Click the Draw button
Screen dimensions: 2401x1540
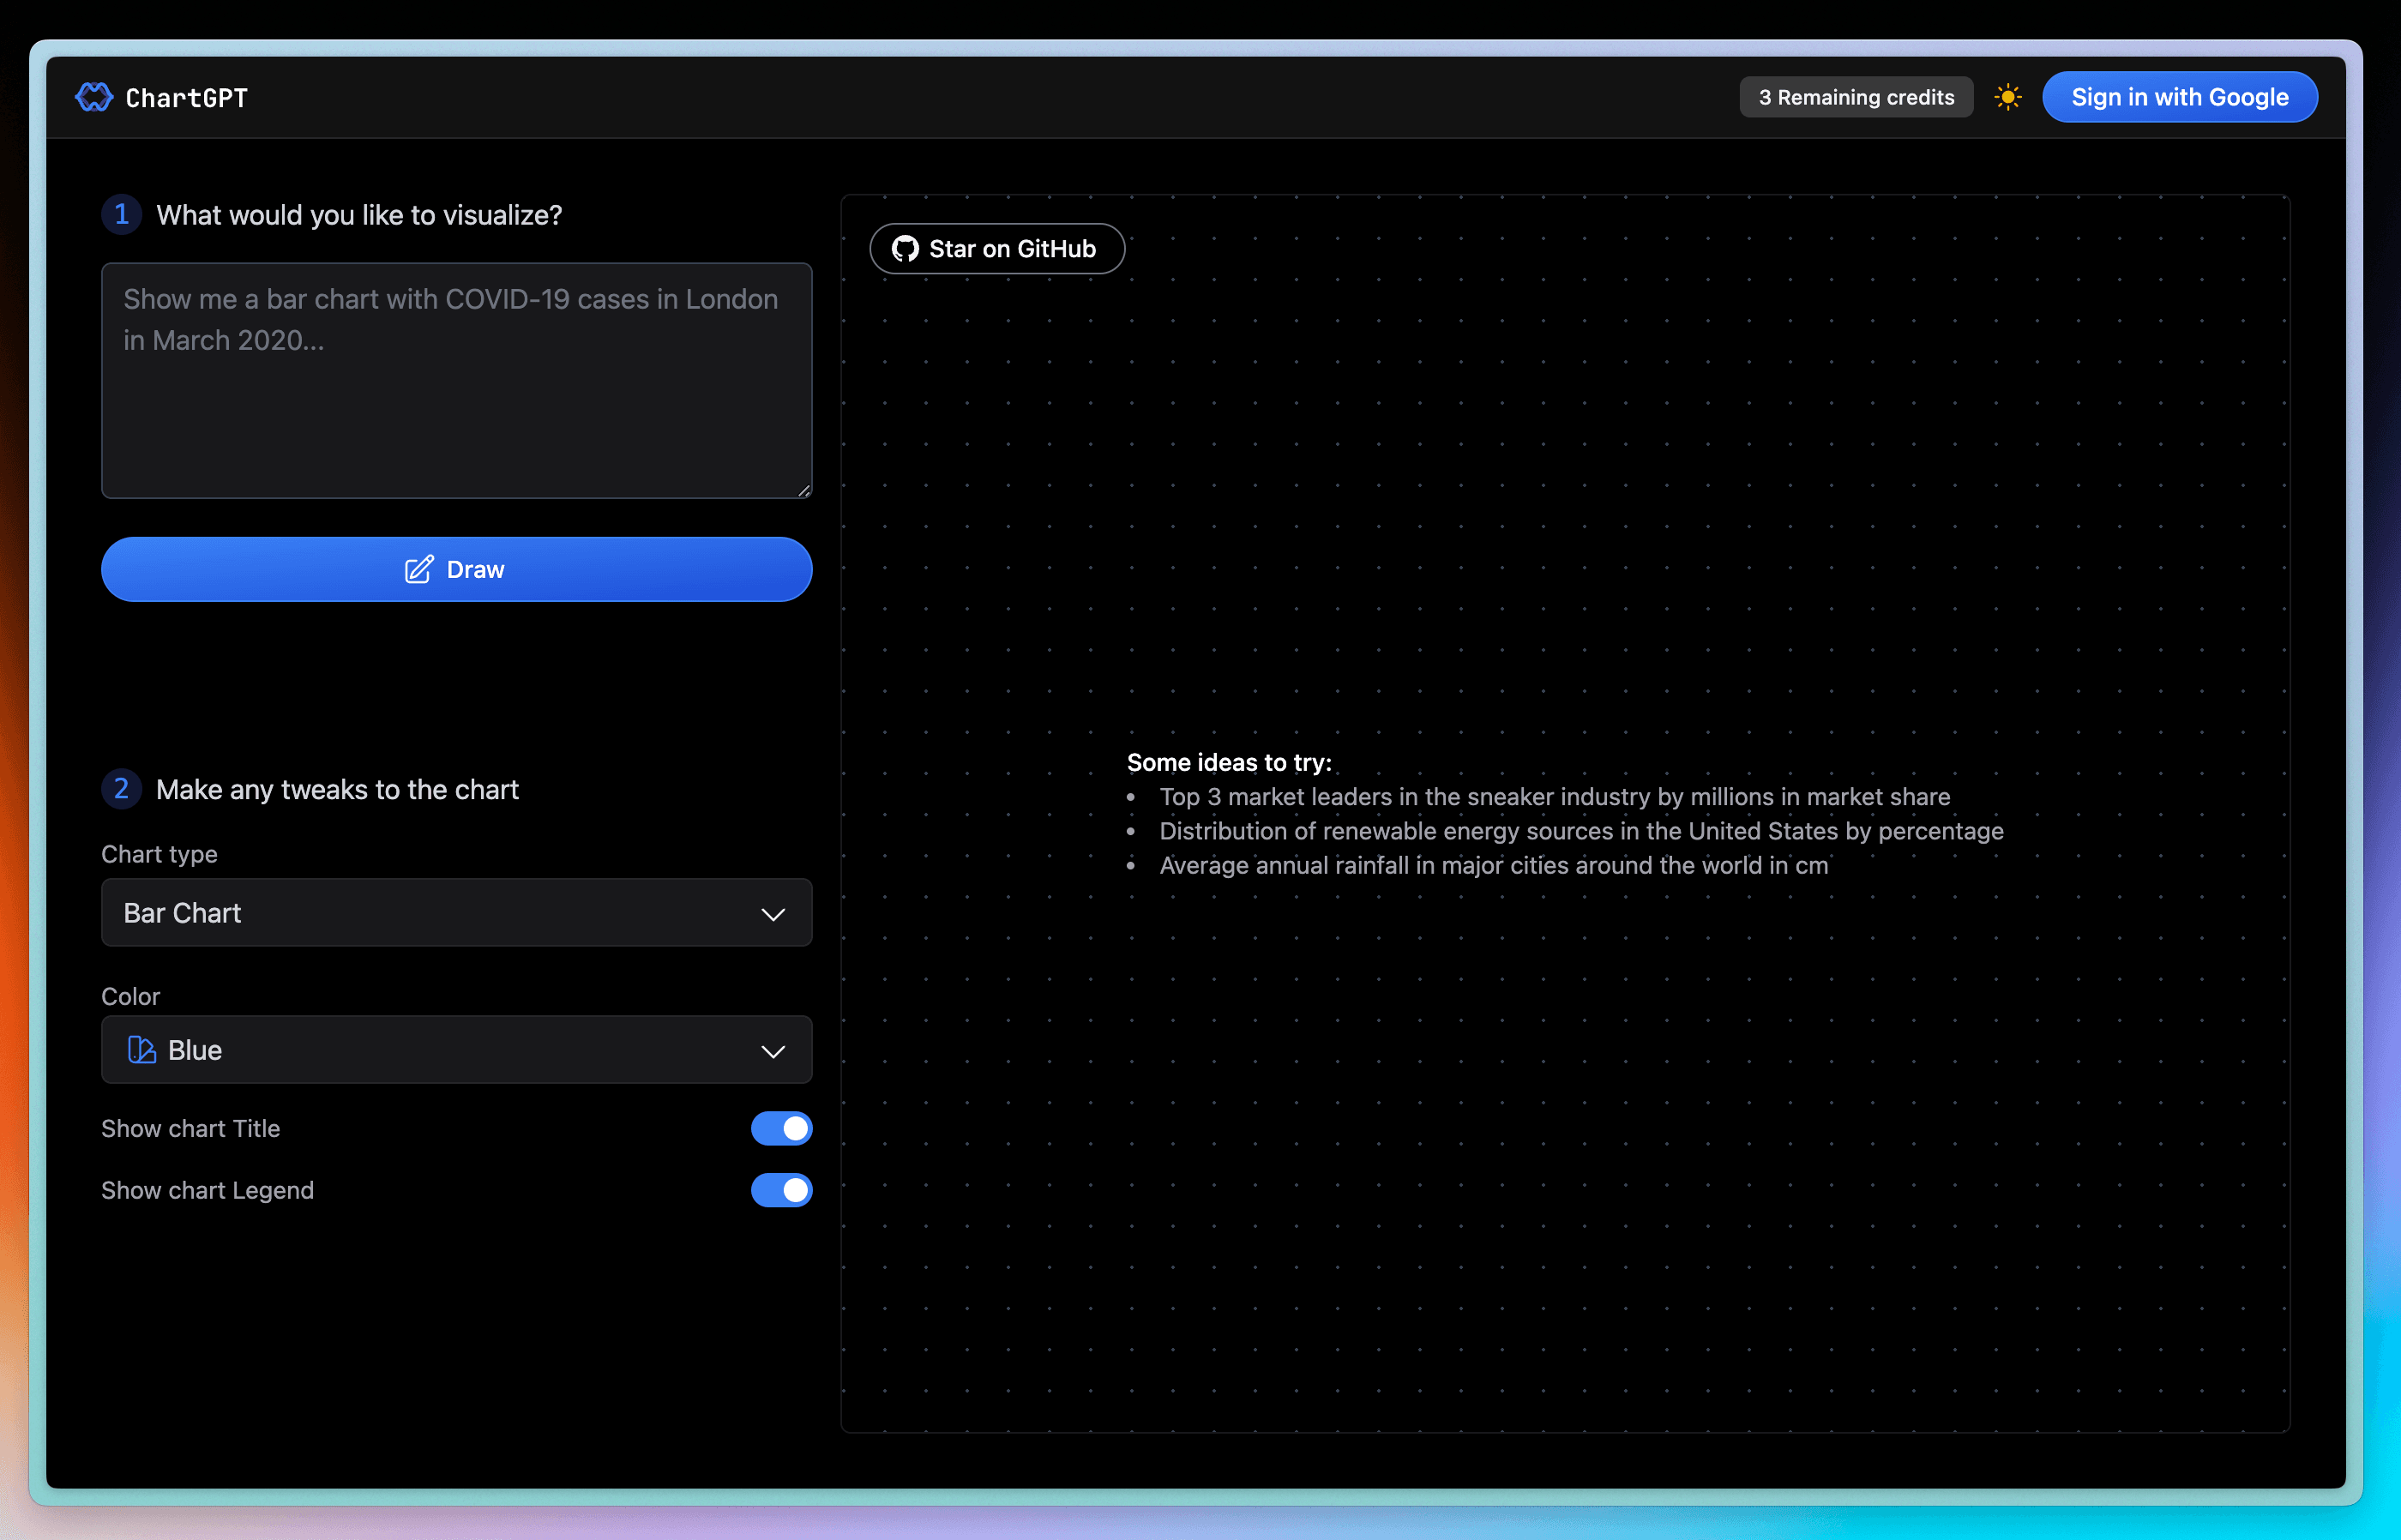click(456, 569)
